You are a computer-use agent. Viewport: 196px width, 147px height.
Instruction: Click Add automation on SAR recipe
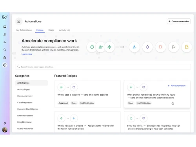[176, 85]
